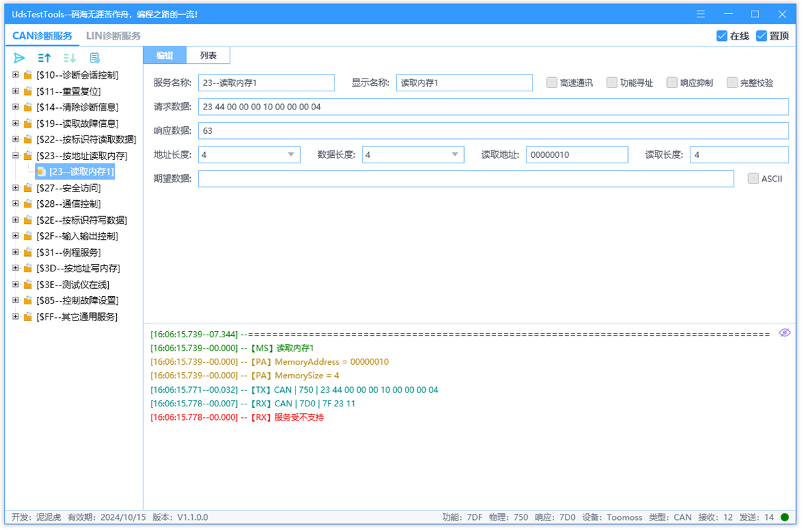Image resolution: width=804 pixels, height=530 pixels.
Task: Enable the 高速通讯 checkbox
Action: [x=551, y=83]
